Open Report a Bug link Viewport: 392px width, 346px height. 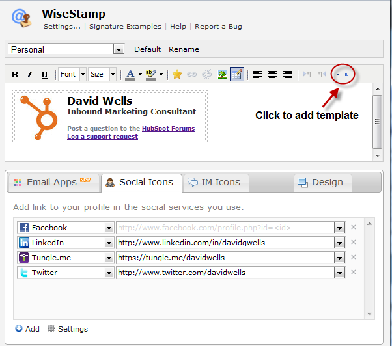(218, 27)
